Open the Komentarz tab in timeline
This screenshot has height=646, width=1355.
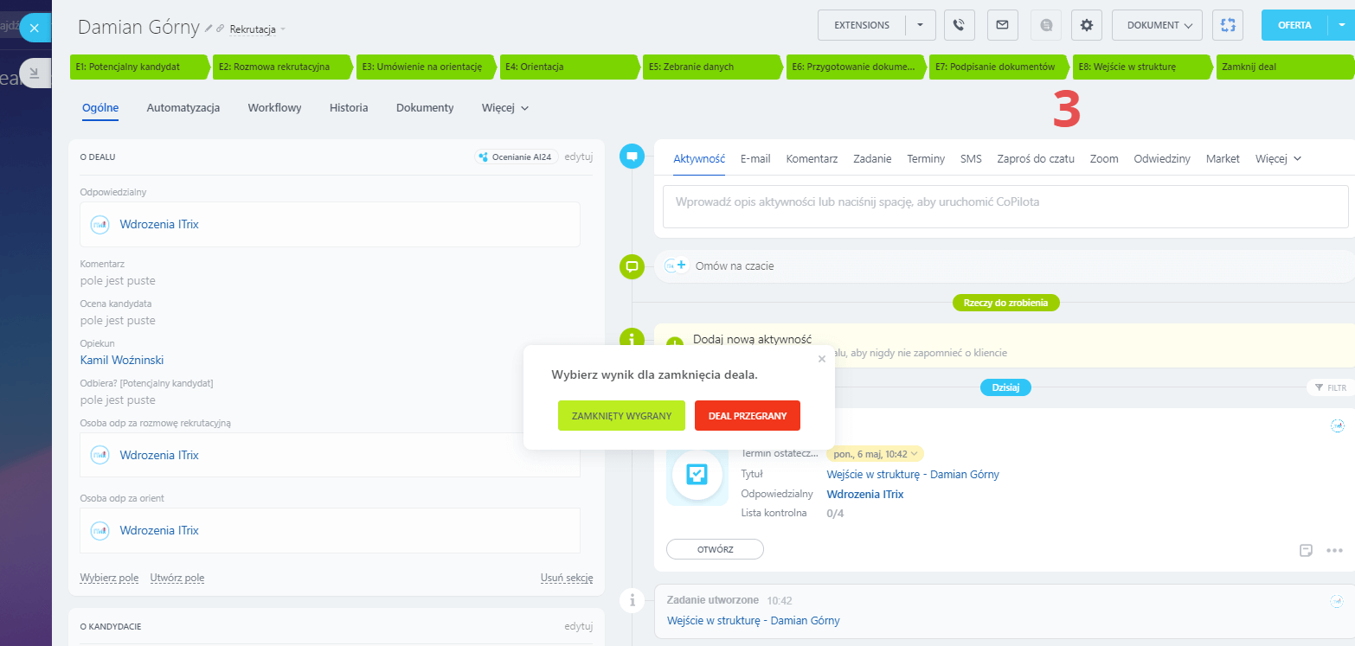[x=811, y=159]
